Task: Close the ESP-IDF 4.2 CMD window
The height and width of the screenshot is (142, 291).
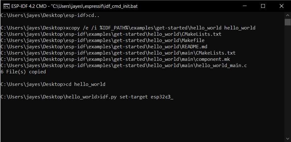Action: coord(281,6)
